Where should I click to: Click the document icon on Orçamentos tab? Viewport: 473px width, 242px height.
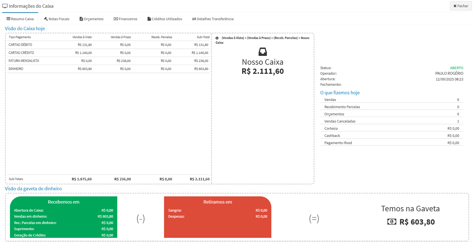tap(81, 19)
